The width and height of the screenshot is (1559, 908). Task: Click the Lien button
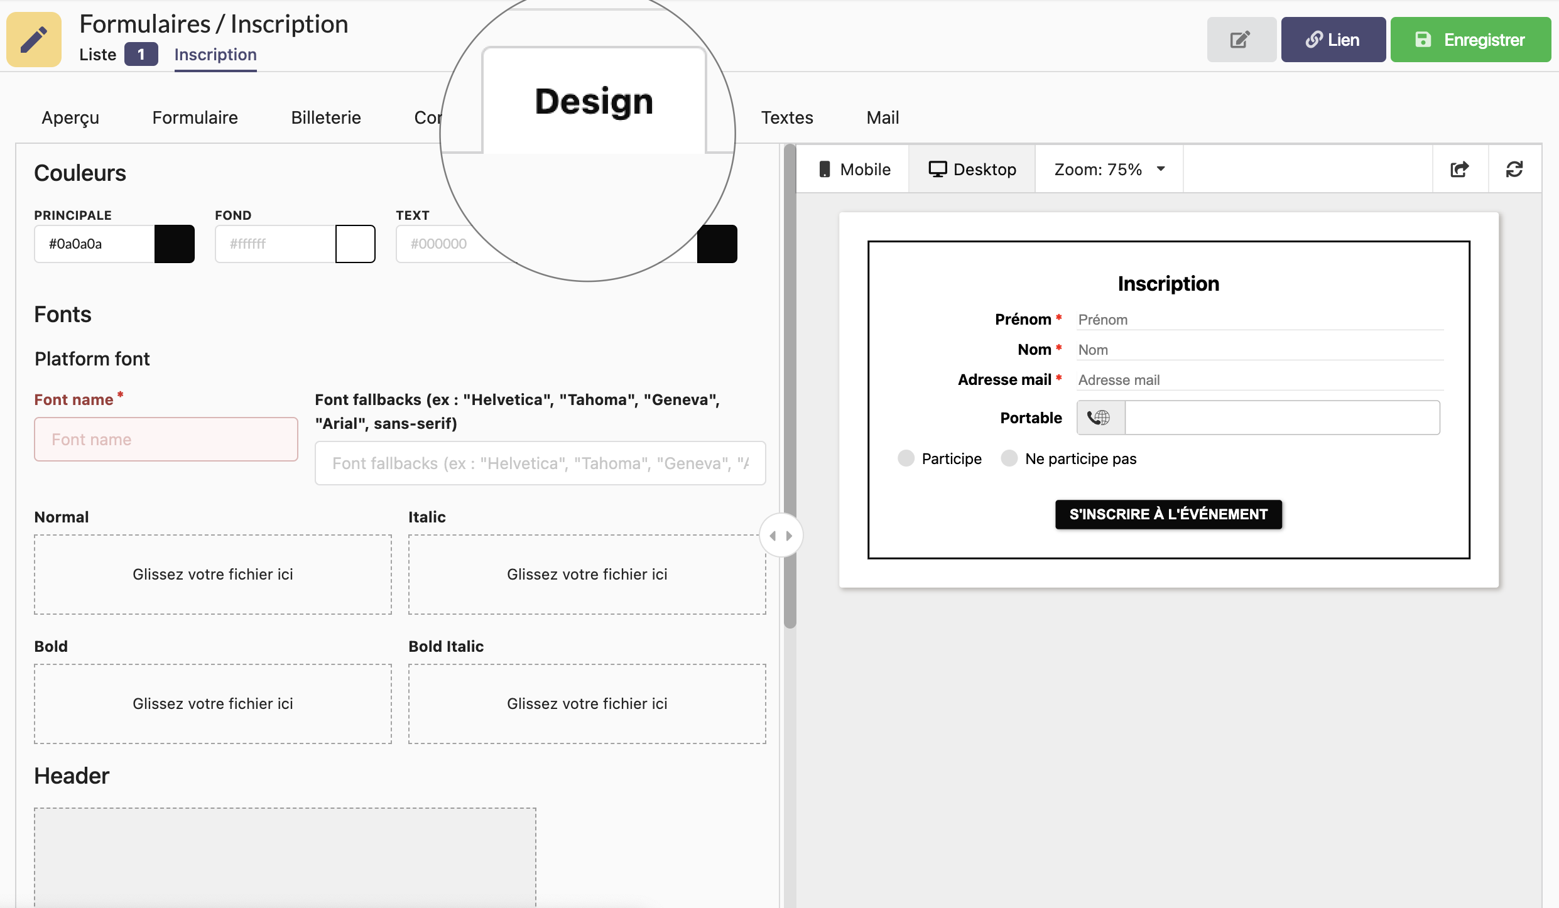coord(1332,40)
